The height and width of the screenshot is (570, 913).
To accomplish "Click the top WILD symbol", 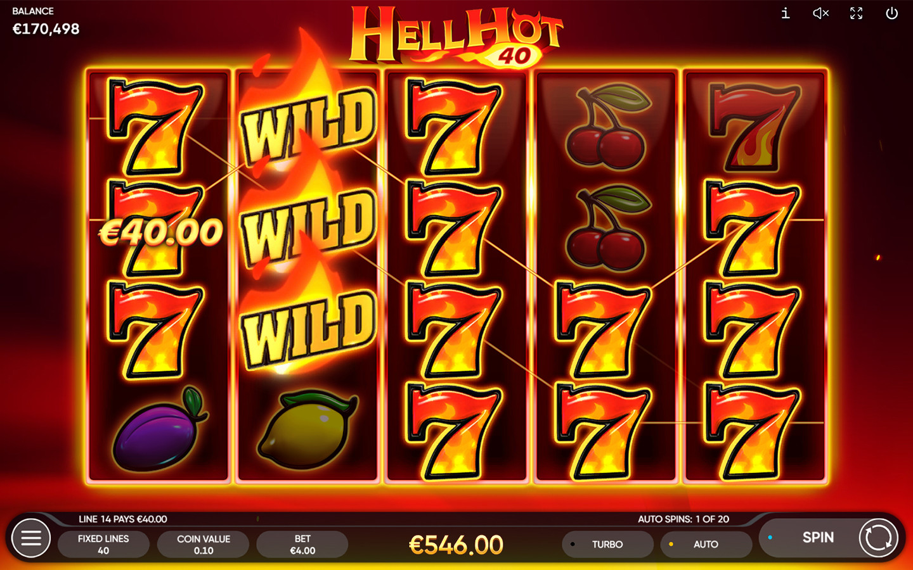I will tap(308, 123).
